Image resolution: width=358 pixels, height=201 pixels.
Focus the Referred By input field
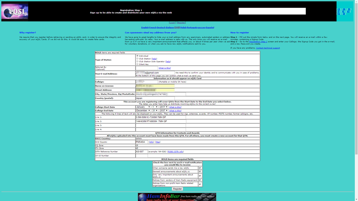147,68
